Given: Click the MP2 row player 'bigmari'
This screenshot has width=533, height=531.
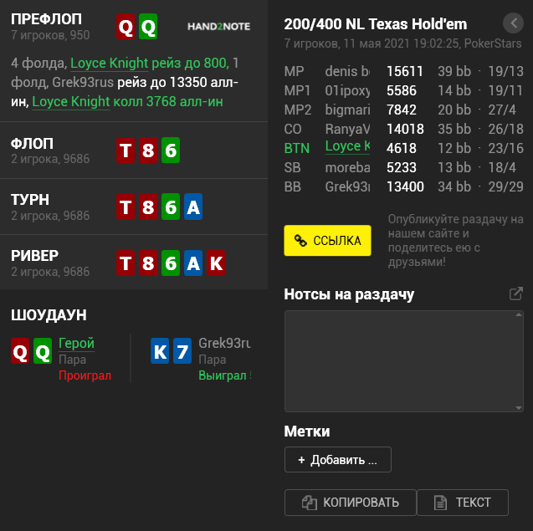Looking at the screenshot, I should (x=347, y=110).
